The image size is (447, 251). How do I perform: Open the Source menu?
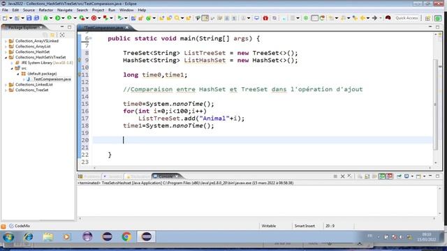[x=29, y=10]
